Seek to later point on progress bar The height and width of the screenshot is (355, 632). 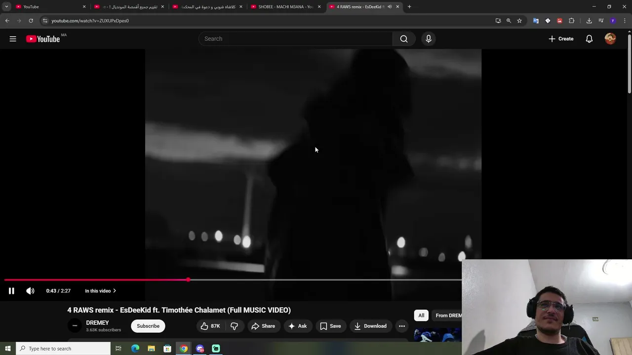point(326,280)
